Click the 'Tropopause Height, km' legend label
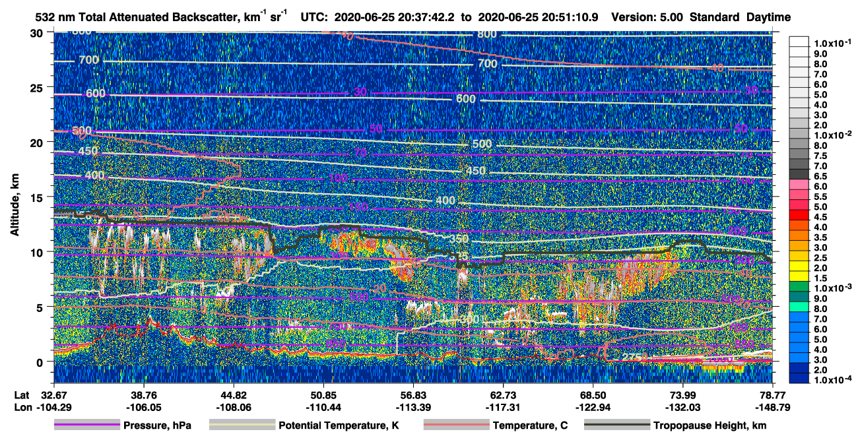Image resolution: width=858 pixels, height=440 pixels. tap(709, 425)
